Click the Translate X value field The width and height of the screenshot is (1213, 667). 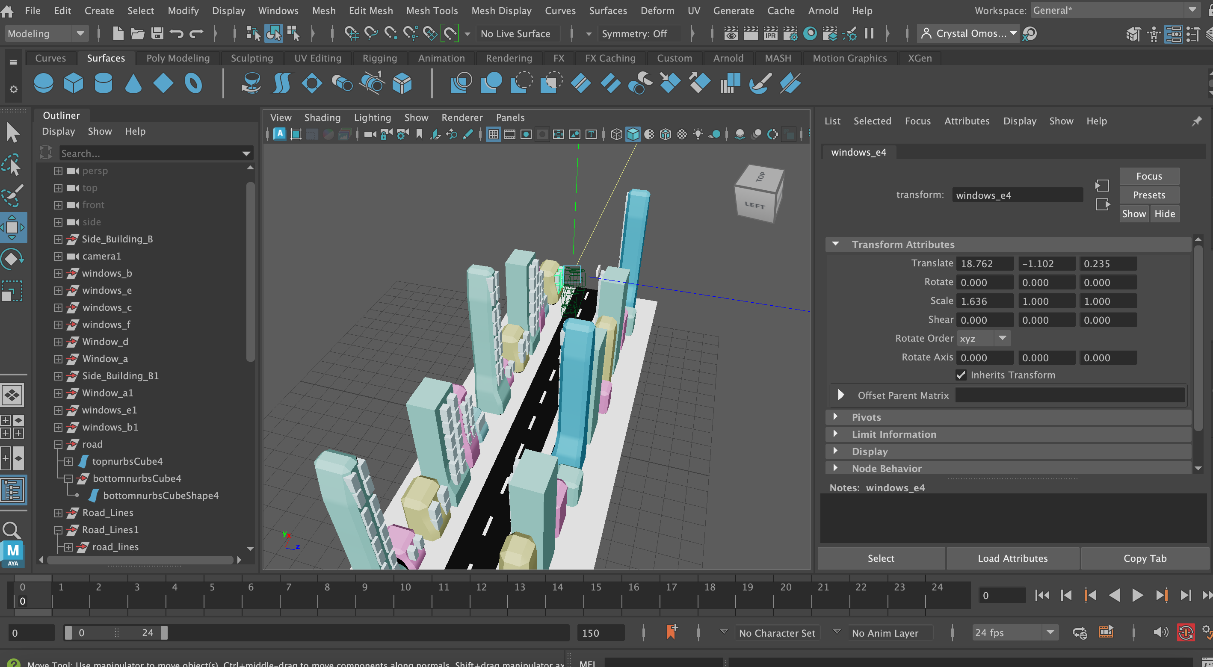[x=985, y=264]
